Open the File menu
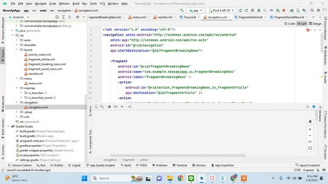 click(13, 4)
